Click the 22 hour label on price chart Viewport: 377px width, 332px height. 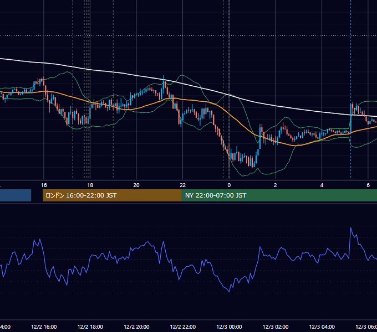[183, 185]
